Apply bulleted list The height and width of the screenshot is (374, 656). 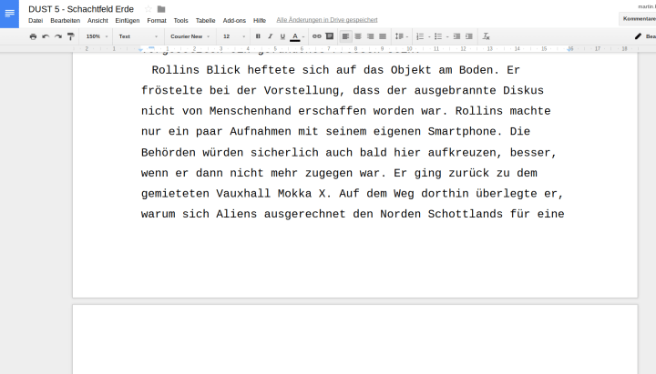(438, 36)
